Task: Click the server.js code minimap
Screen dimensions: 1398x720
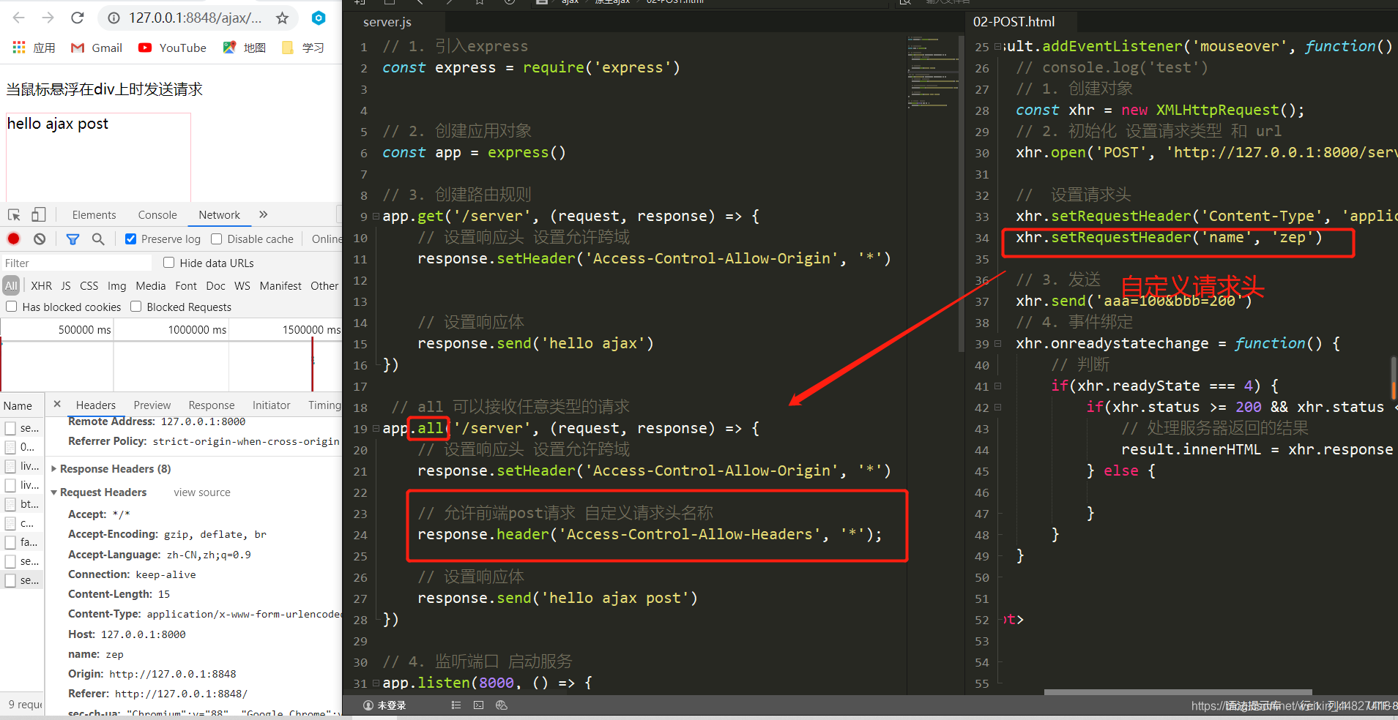Action: (x=932, y=72)
